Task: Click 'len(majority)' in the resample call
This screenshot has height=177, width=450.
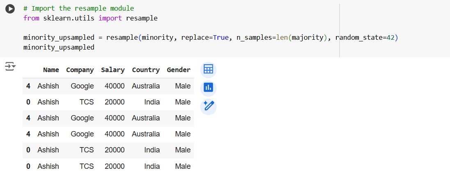Action: pyautogui.click(x=301, y=38)
